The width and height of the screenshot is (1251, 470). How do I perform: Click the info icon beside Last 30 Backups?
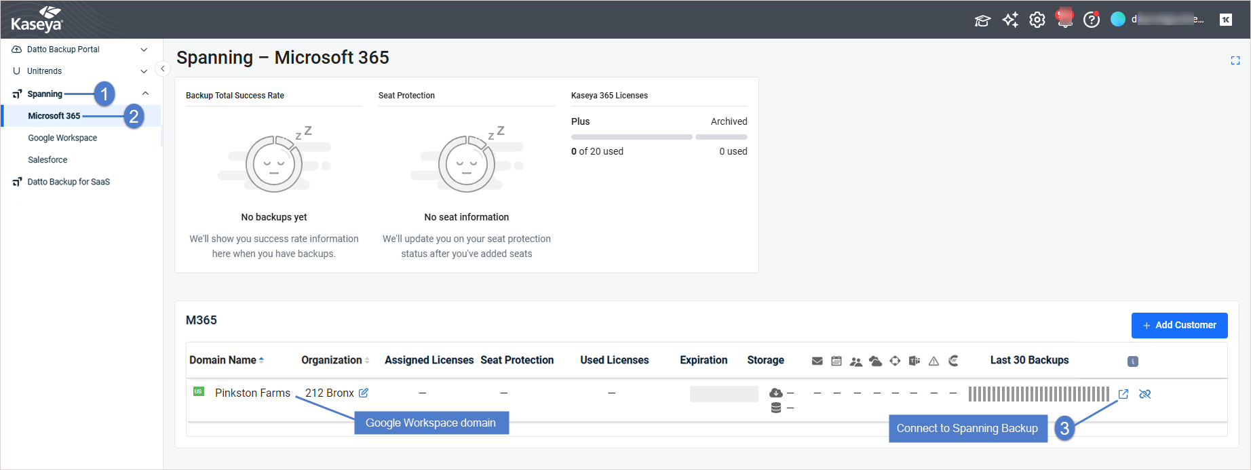point(1133,361)
